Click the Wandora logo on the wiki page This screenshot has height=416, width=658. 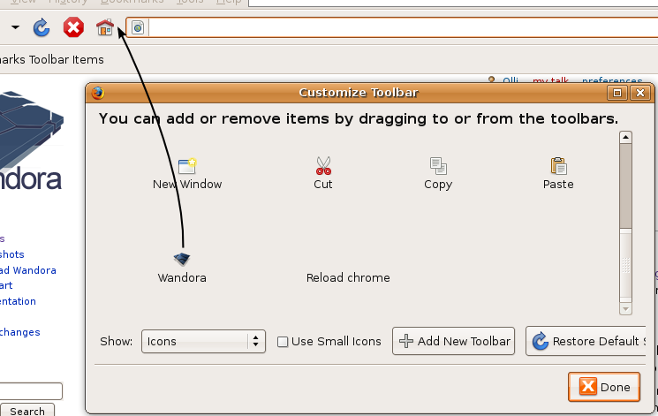click(31, 140)
